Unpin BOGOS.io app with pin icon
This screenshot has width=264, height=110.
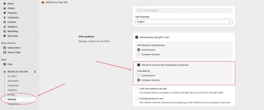point(35,72)
